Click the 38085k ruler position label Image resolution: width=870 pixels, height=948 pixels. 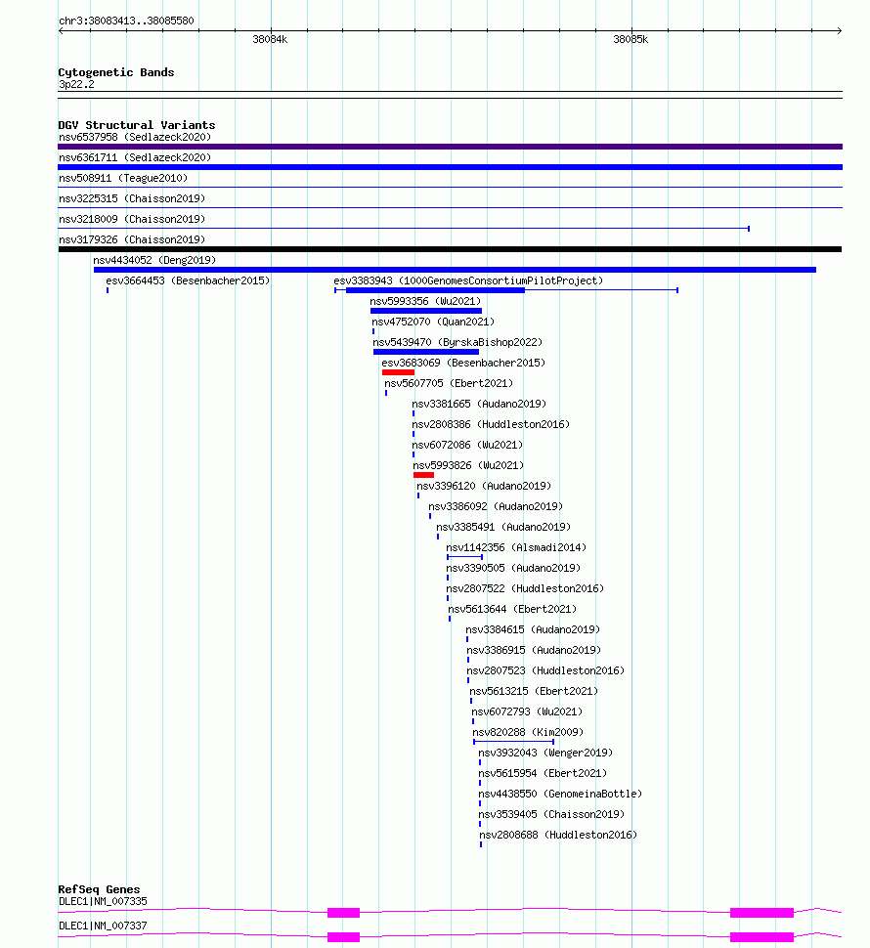pos(631,40)
